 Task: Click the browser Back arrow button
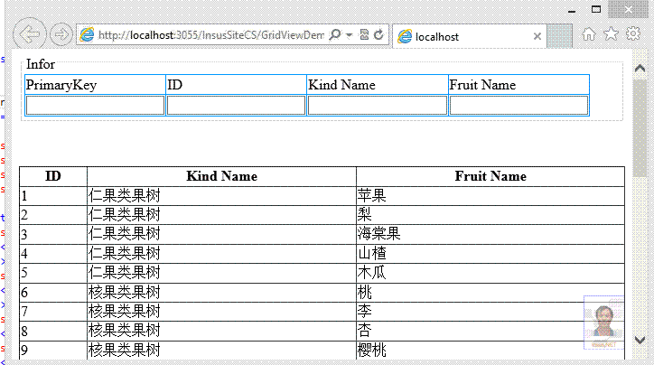[x=29, y=34]
